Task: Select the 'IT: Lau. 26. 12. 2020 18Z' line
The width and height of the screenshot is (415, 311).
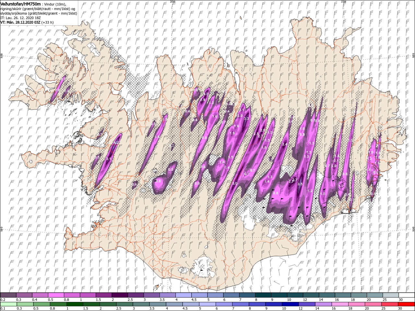Action: coord(21,18)
